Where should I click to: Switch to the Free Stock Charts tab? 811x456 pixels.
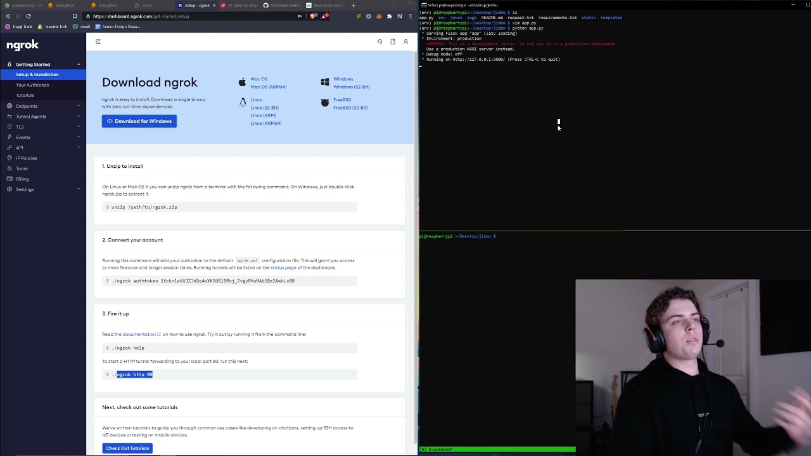pos(325,5)
